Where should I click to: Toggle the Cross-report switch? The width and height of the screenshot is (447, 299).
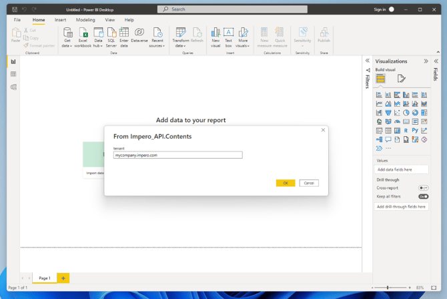pyautogui.click(x=423, y=188)
